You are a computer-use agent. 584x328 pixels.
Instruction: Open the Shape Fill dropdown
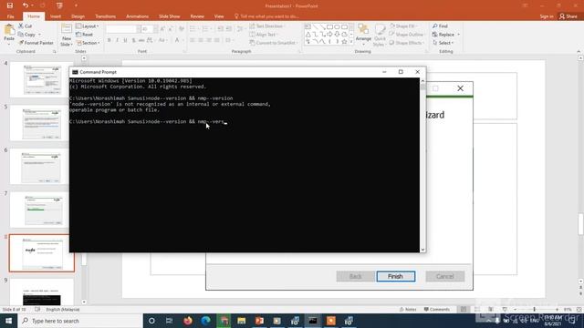403,26
